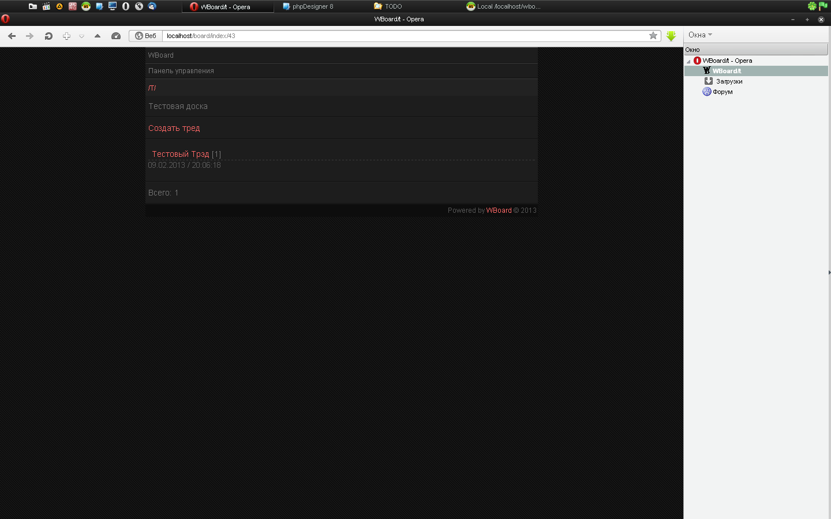Collapse the WBoard/t - Opera tree node
Viewport: 831px width, 519px height.
coord(688,61)
